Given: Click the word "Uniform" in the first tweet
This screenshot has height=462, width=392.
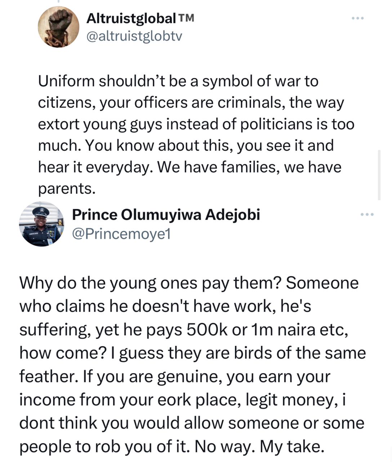Looking at the screenshot, I should click(x=66, y=81).
